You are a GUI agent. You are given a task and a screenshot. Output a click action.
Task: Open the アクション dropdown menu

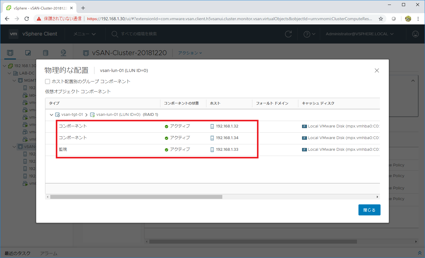[x=190, y=53]
